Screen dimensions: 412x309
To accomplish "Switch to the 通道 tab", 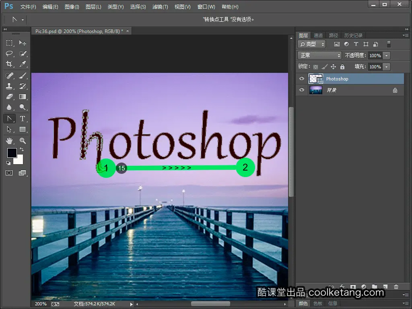I will tap(318, 35).
